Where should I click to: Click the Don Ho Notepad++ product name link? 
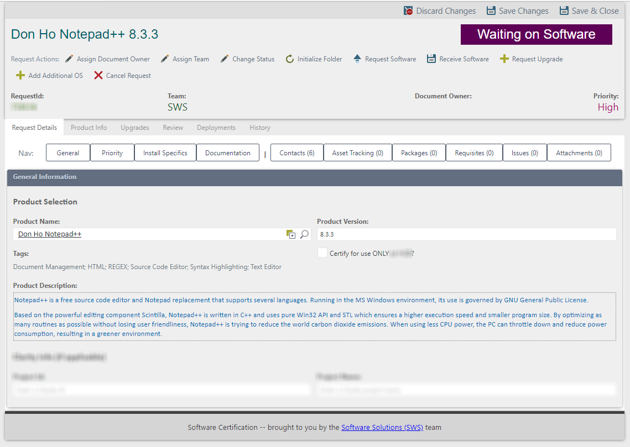[x=50, y=234]
